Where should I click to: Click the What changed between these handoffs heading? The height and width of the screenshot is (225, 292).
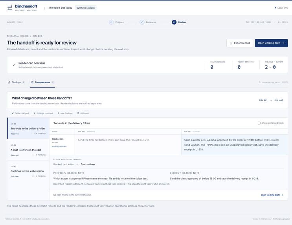tap(42, 98)
